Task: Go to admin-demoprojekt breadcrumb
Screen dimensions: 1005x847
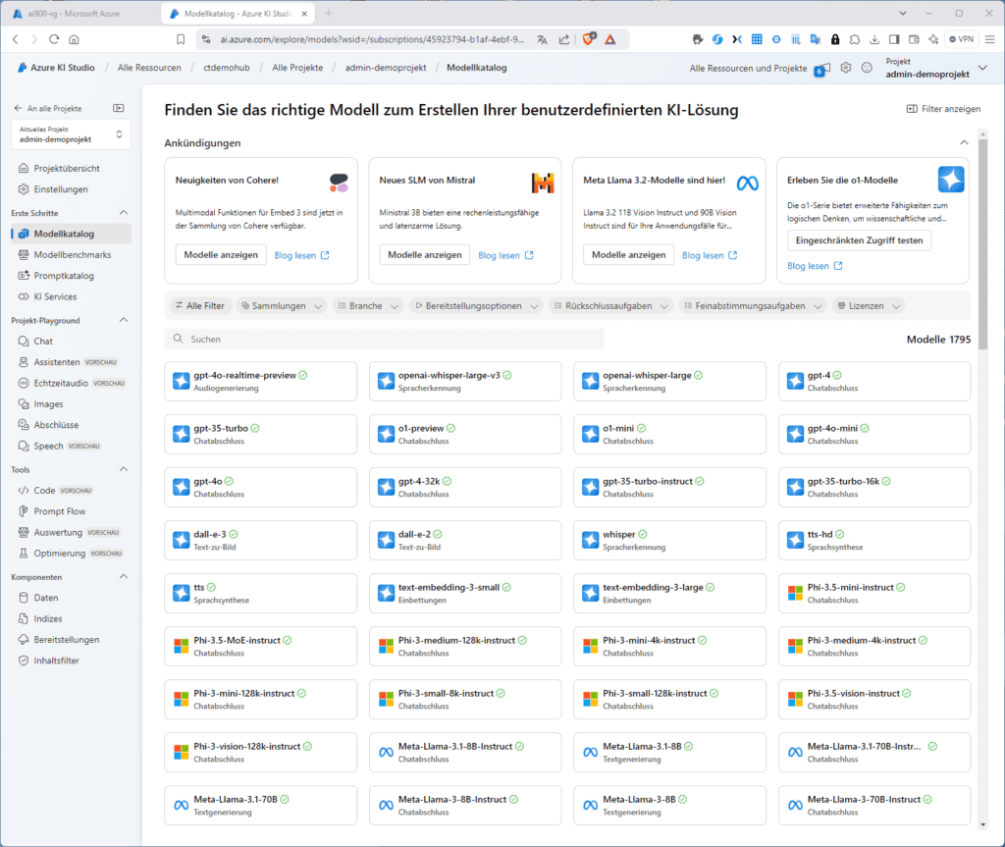Action: (x=385, y=68)
